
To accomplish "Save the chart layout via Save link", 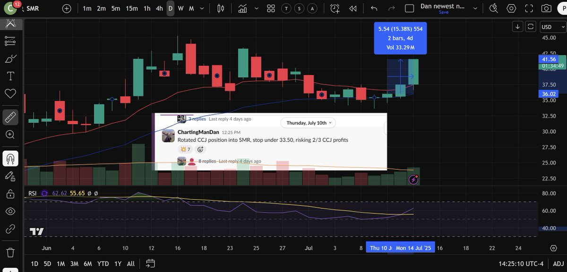I will pos(443,13).
